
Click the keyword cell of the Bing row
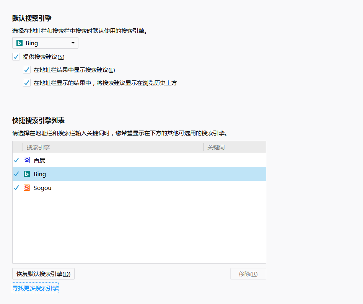[234, 174]
